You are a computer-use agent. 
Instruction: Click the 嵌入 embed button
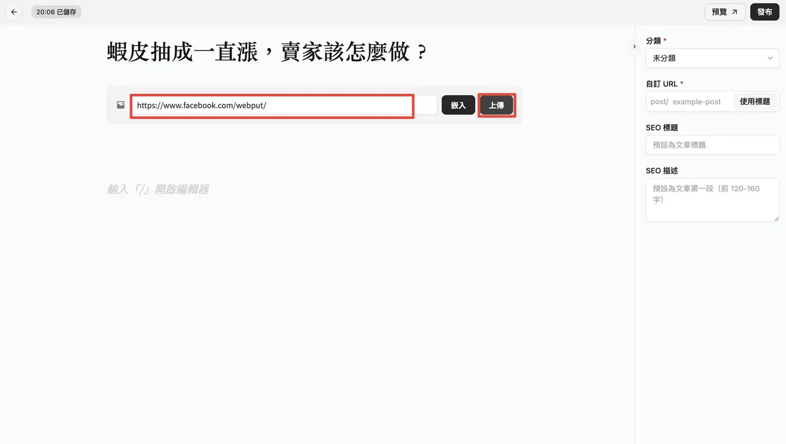click(x=458, y=105)
